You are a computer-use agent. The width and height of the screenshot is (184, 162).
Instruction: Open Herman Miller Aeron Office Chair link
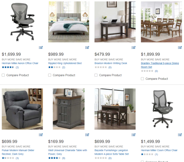(20, 63)
